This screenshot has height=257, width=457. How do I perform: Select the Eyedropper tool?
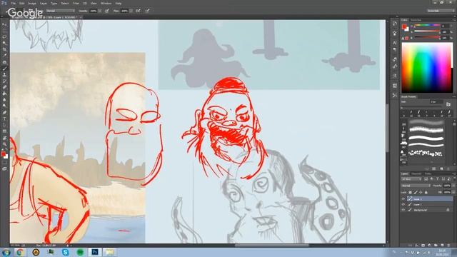coord(4,56)
